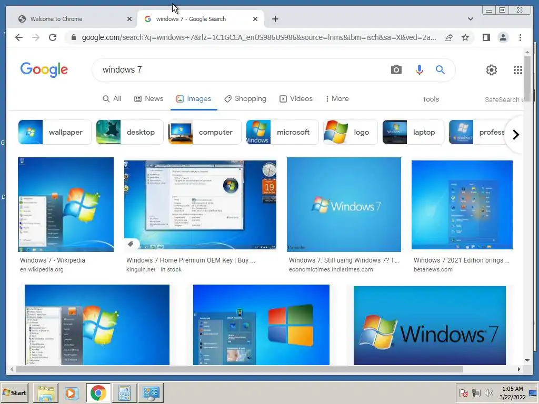Open Windows 7 Home Premium OEM Key link

click(191, 260)
